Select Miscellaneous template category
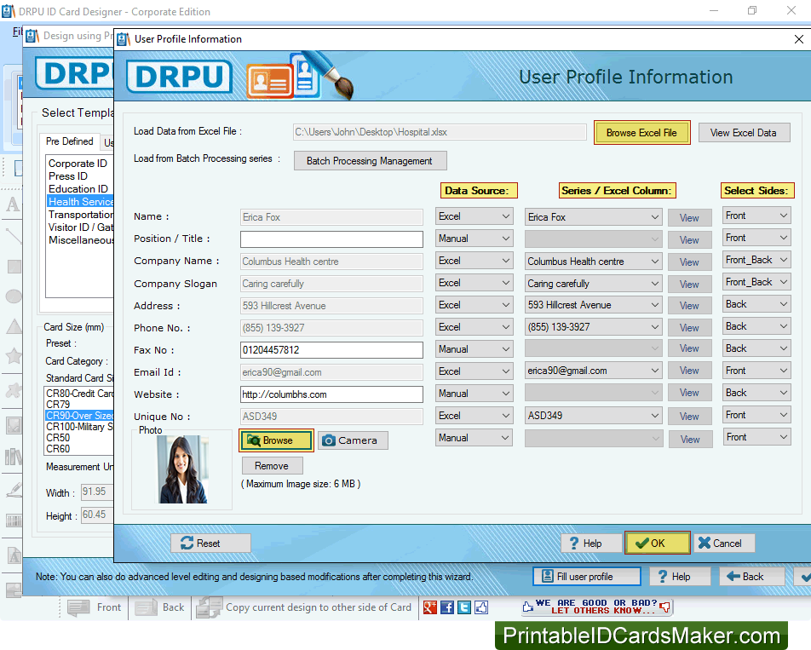 tap(81, 240)
